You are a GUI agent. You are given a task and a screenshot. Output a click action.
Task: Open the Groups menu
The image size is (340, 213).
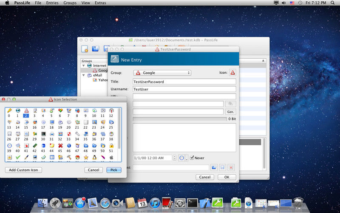[x=70, y=3]
